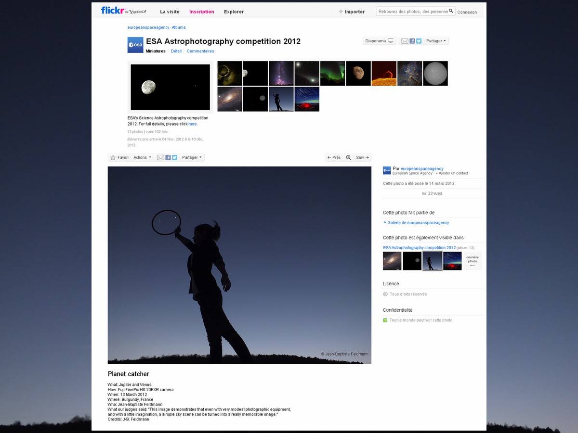Mark photo as Favori star

(119, 157)
